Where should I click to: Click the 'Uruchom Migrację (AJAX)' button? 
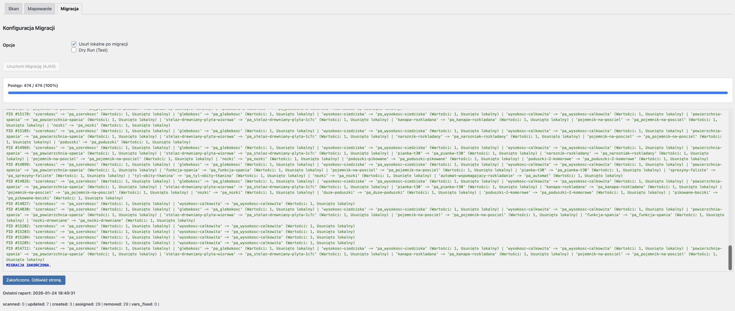click(31, 66)
